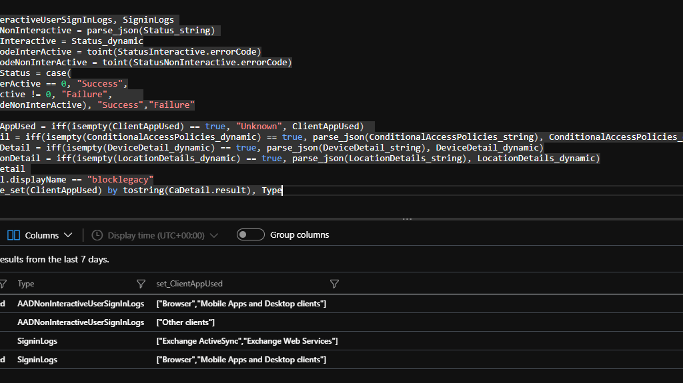Select the "Other clients" result cell
The height and width of the screenshot is (383, 683).
point(185,322)
